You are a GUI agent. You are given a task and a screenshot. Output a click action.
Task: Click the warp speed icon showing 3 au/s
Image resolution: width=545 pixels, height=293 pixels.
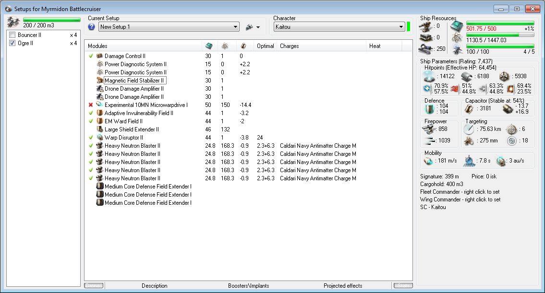500,161
